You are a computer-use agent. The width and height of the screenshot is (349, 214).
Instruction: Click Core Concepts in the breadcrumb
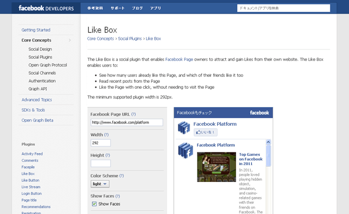point(100,39)
